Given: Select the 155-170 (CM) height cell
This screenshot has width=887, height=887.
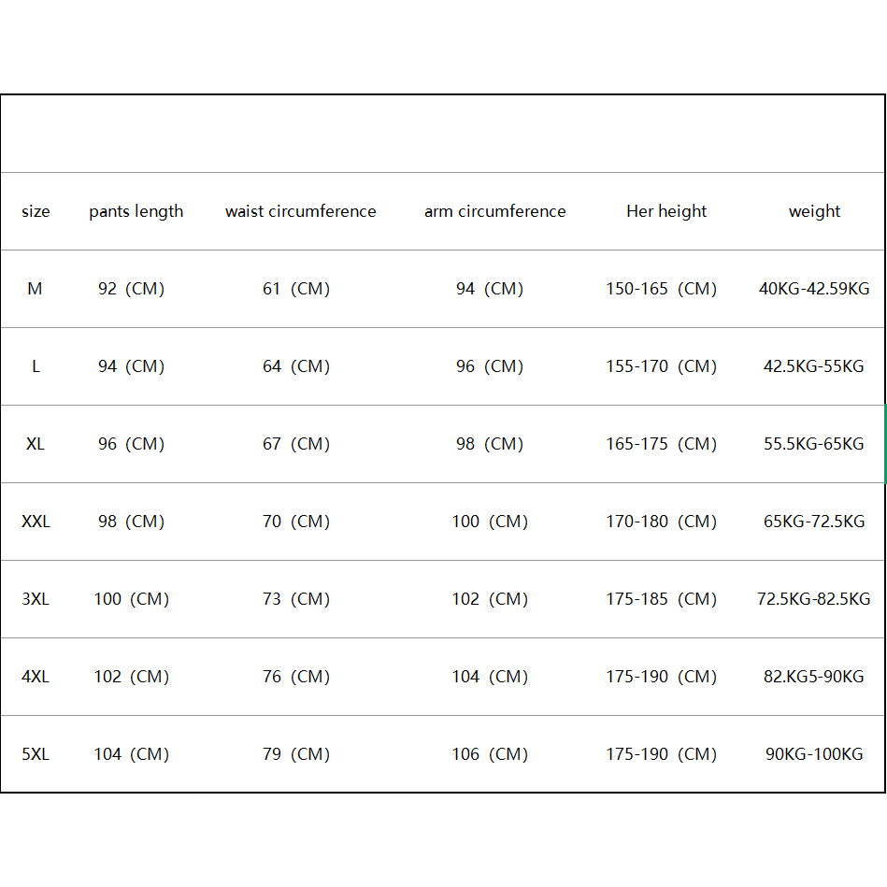Looking at the screenshot, I should [x=661, y=366].
